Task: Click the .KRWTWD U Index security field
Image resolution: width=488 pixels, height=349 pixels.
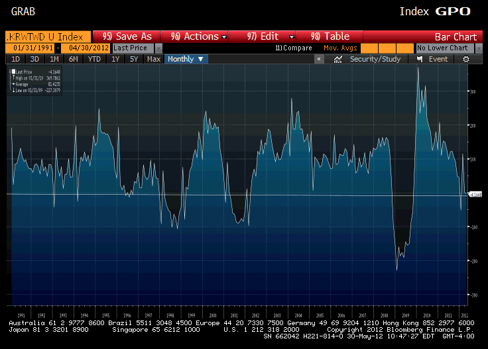Action: [x=48, y=36]
